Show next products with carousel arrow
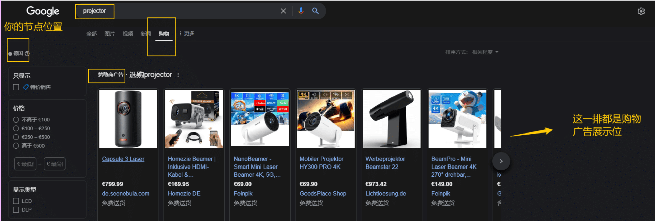The height and width of the screenshot is (221, 655). click(501, 161)
